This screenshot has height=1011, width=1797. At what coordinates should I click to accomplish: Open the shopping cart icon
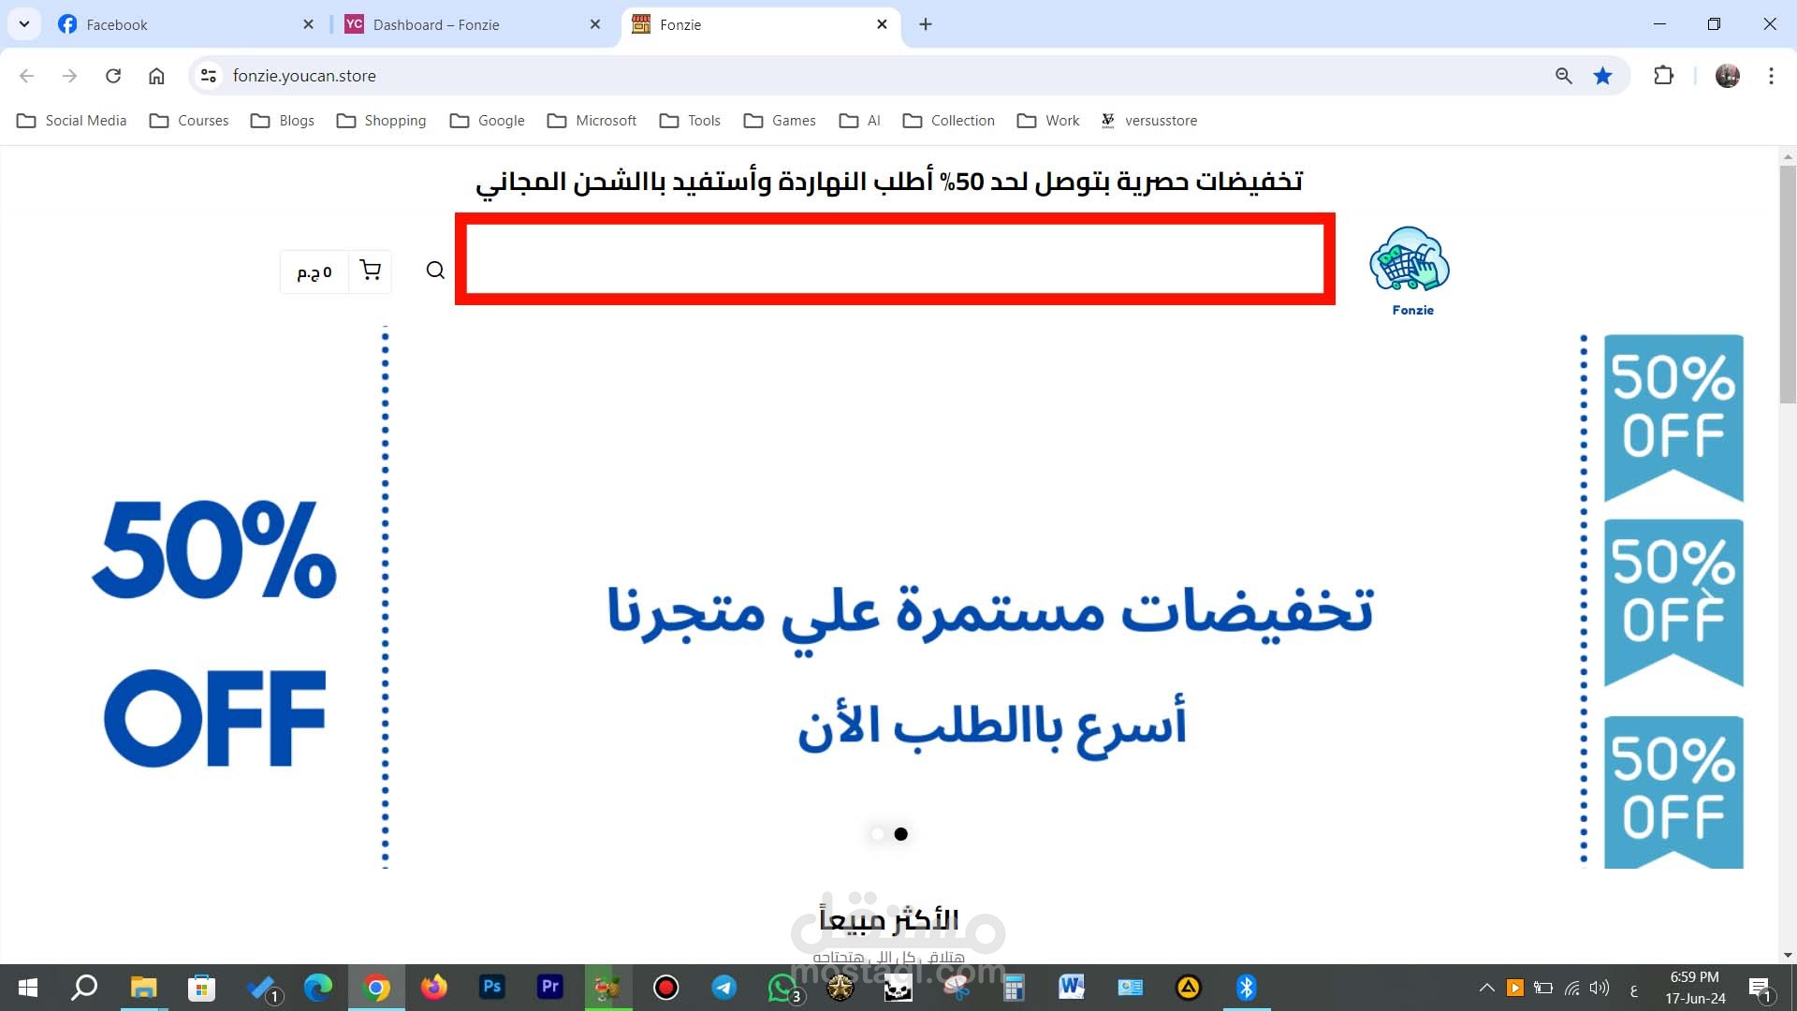[x=371, y=271]
